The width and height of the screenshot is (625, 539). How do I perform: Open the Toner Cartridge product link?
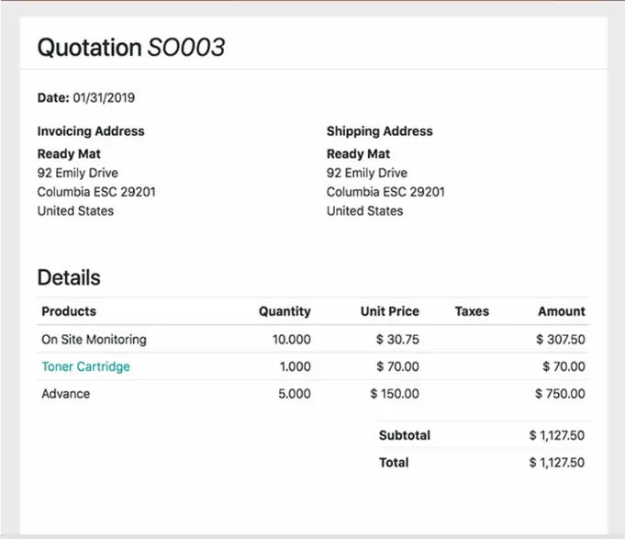click(x=85, y=366)
